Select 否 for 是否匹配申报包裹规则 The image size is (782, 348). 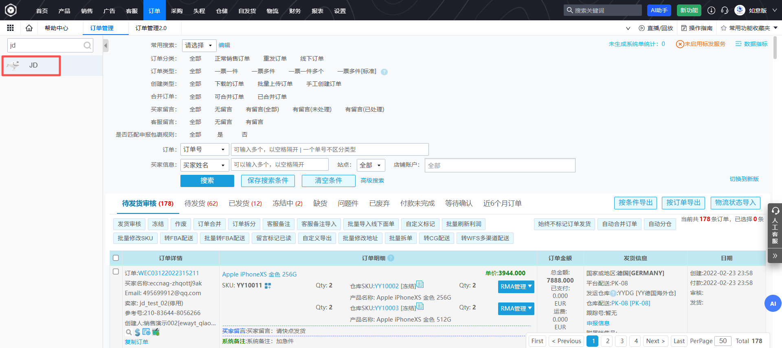coord(244,135)
